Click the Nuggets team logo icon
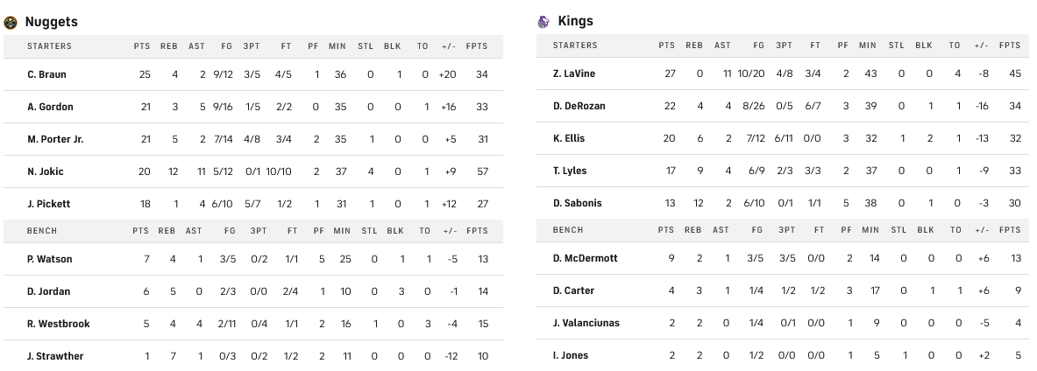This screenshot has height=371, width=1037. [11, 22]
